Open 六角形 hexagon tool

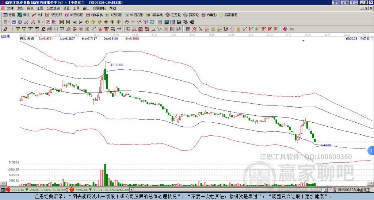click(209, 15)
